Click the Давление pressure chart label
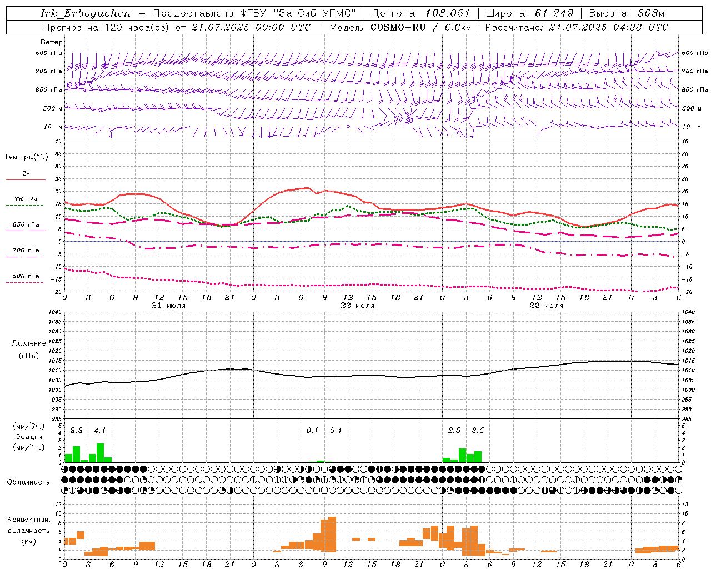The image size is (711, 569). coord(29,343)
